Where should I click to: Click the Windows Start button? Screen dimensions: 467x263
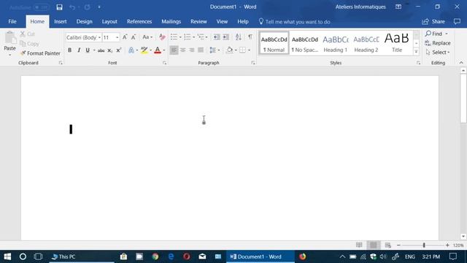pos(7,256)
